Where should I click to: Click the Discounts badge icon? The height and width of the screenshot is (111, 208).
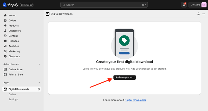click(x=5, y=56)
